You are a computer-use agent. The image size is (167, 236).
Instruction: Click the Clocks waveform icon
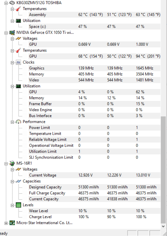point(18,62)
